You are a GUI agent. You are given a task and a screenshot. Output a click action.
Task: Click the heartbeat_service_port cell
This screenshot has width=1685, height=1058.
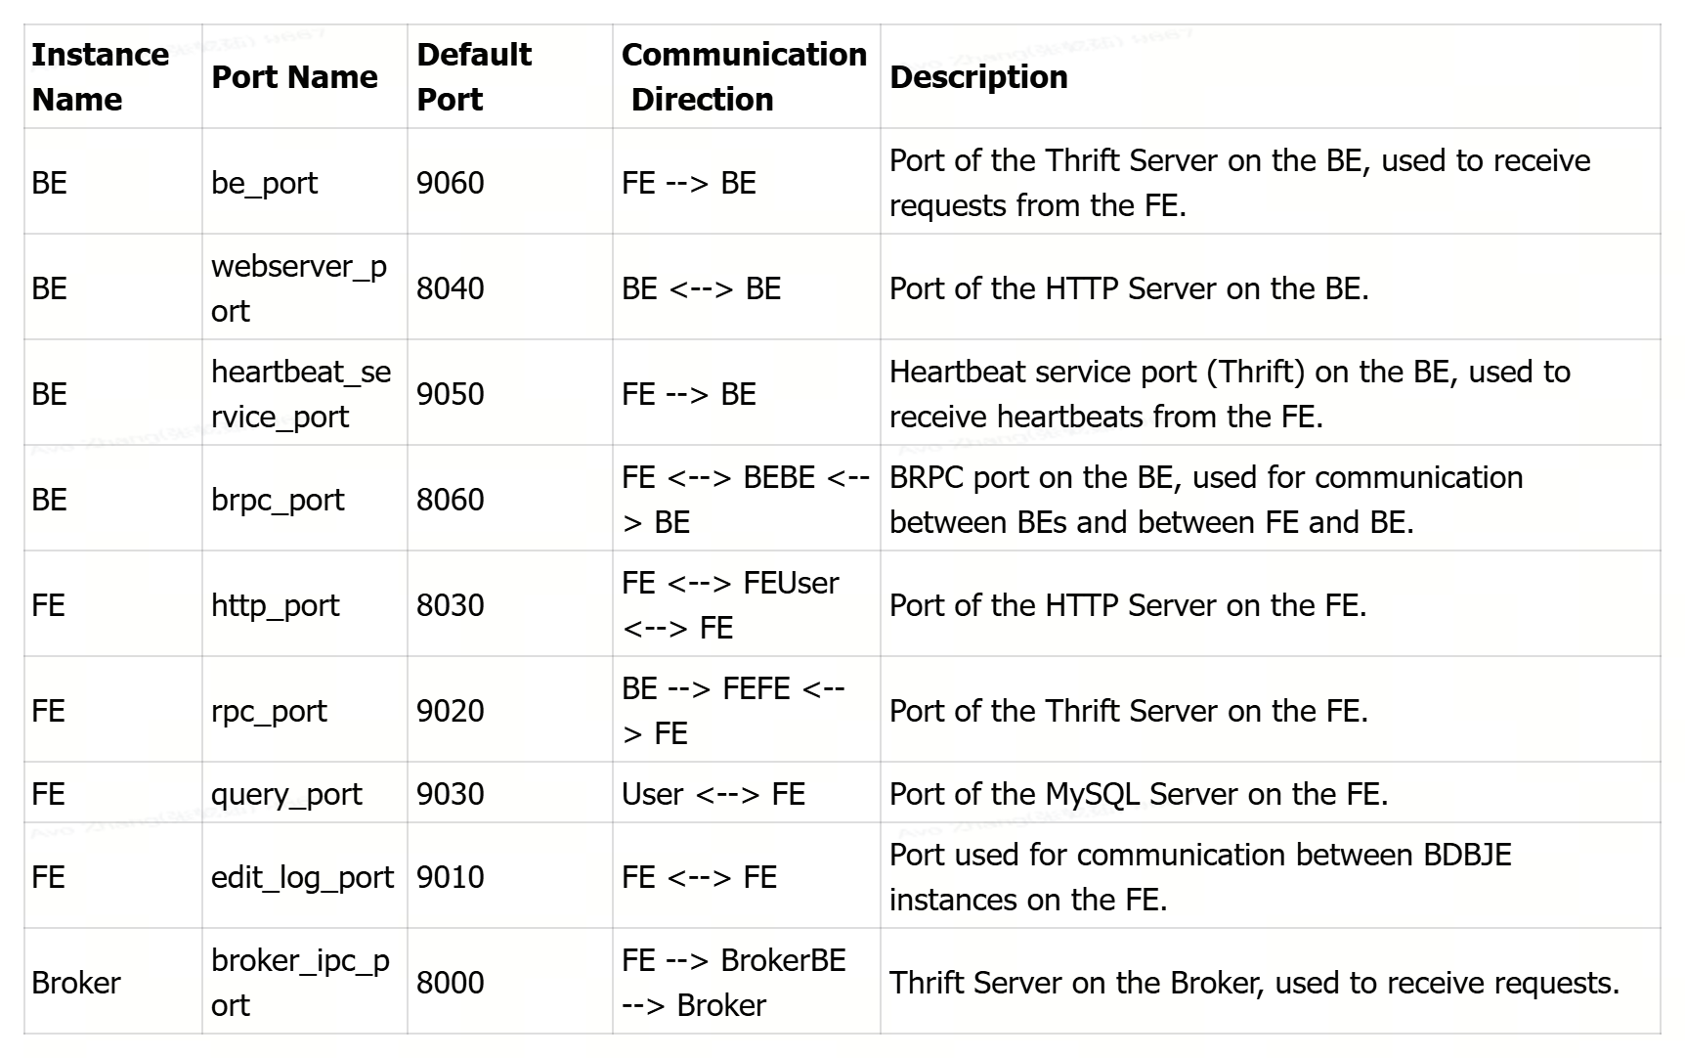point(301,394)
